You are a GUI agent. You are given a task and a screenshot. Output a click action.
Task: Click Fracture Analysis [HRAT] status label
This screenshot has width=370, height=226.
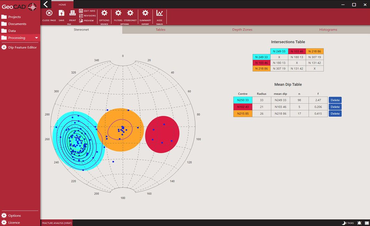(57, 223)
